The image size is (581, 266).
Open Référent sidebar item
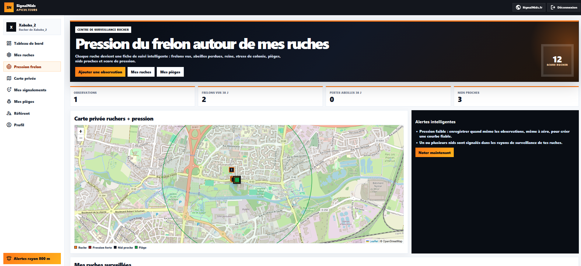32,114
